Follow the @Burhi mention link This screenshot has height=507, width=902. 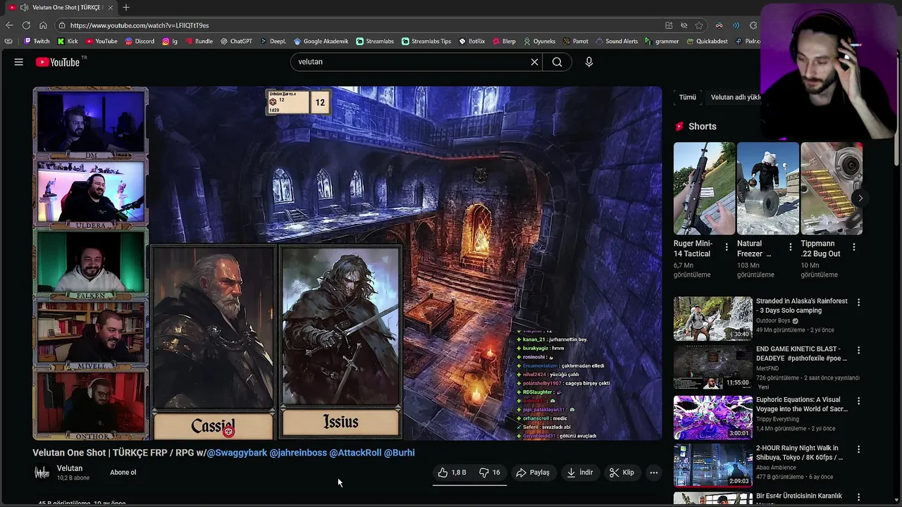400,453
